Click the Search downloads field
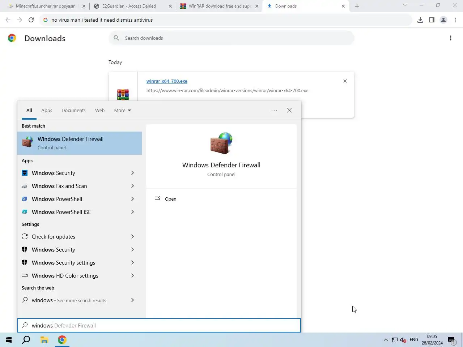Image resolution: width=463 pixels, height=347 pixels. click(231, 38)
